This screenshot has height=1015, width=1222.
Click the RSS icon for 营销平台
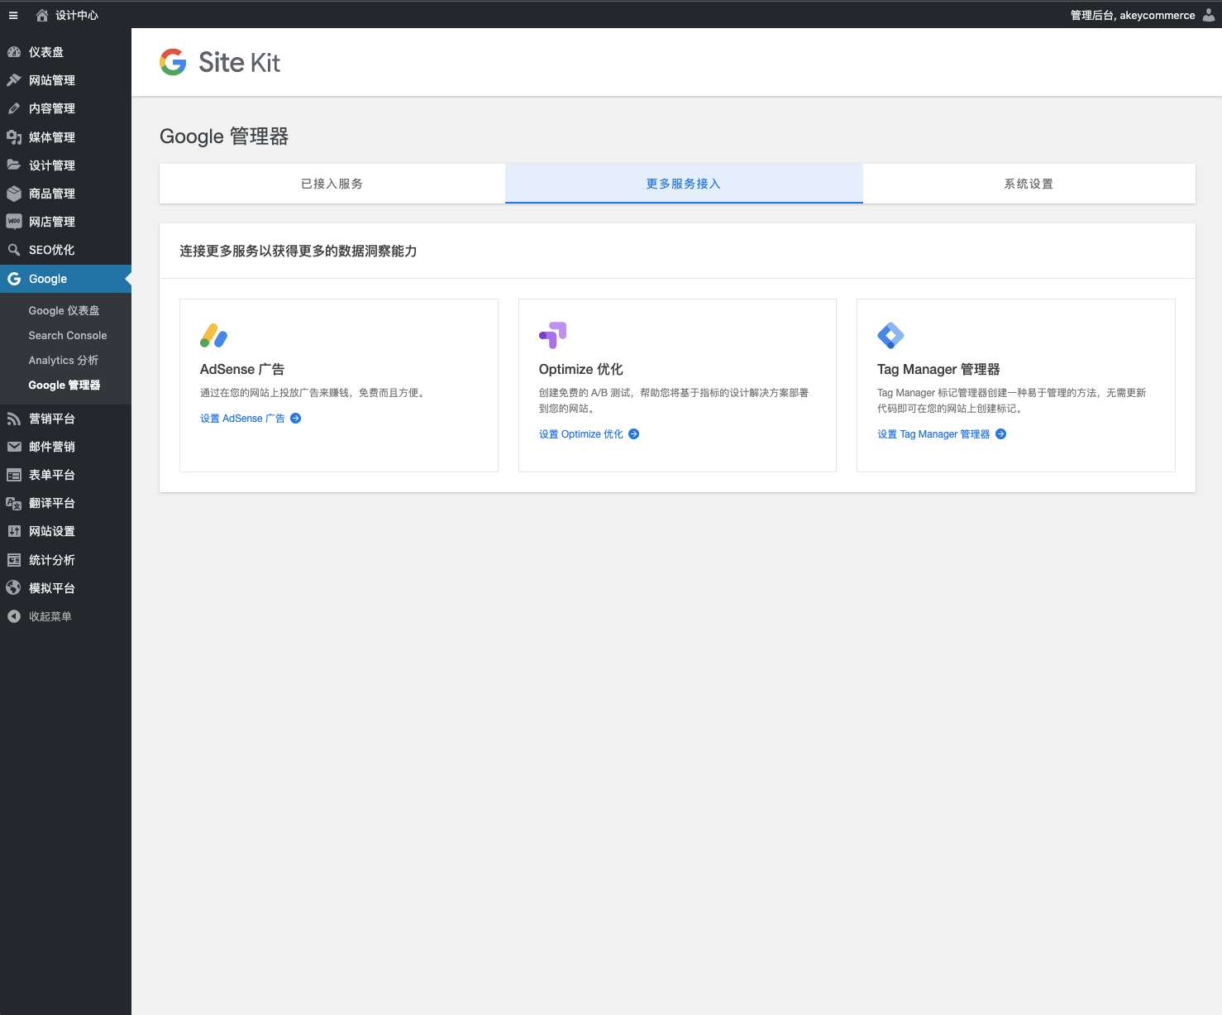[14, 419]
